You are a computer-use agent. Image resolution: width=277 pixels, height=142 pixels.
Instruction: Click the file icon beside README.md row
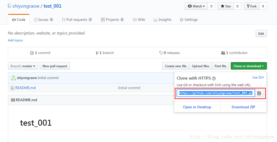point(12,88)
